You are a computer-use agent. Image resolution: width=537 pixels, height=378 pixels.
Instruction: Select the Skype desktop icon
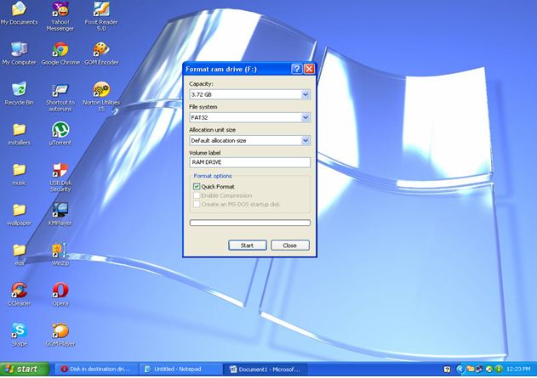(19, 330)
